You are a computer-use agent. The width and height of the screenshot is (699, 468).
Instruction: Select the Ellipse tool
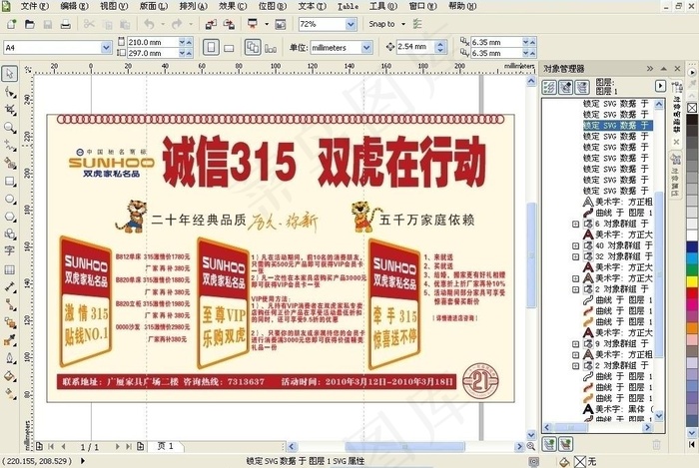(9, 199)
